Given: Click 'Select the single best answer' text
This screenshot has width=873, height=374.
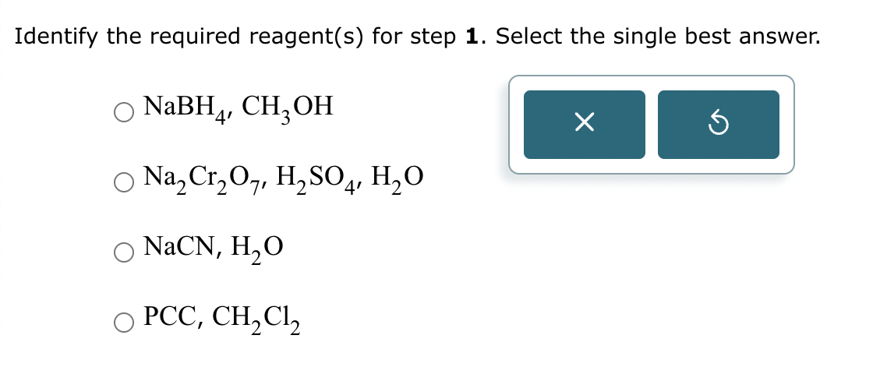Looking at the screenshot, I should pos(657,36).
